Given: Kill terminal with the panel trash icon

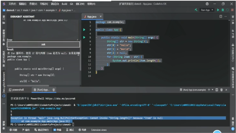Looking at the screenshot, I should tap(221, 90).
